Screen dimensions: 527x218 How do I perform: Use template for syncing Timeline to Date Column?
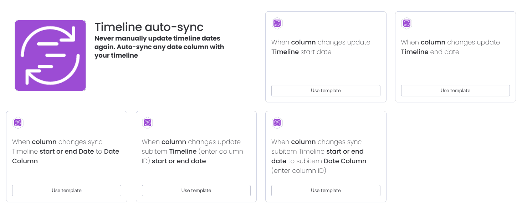coord(66,190)
